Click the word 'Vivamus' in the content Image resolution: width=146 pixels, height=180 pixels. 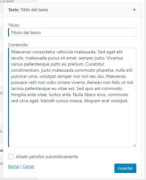115,58
